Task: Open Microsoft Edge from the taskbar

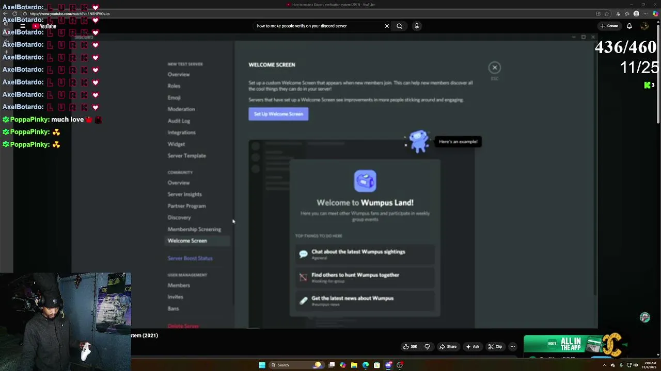Action: pyautogui.click(x=365, y=365)
